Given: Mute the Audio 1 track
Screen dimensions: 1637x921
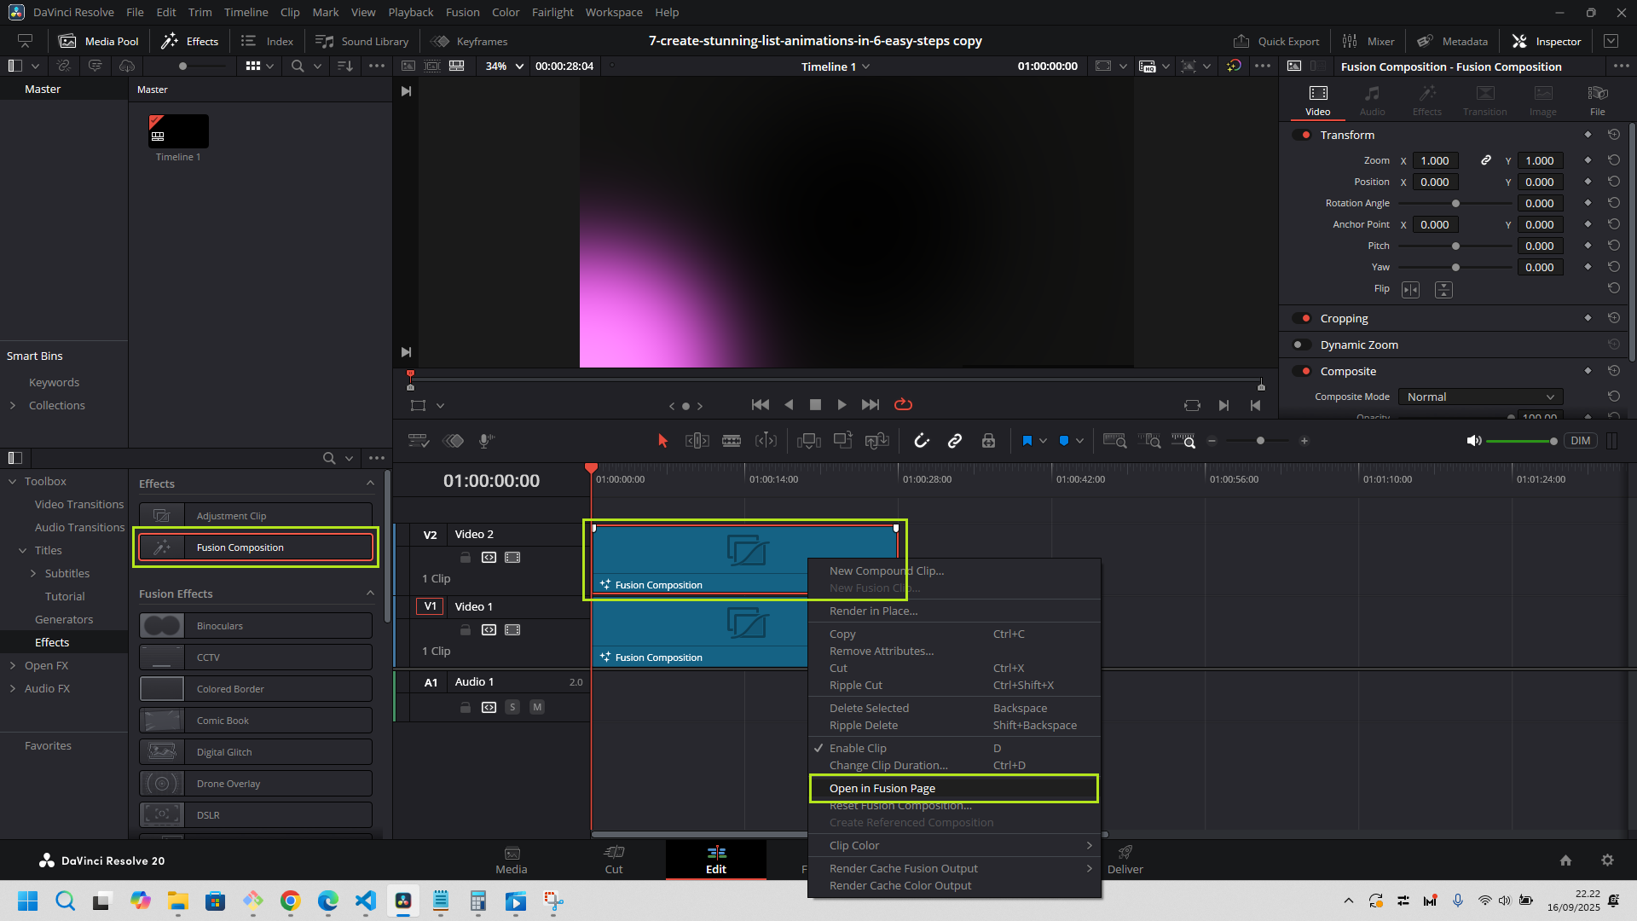Looking at the screenshot, I should tap(537, 707).
